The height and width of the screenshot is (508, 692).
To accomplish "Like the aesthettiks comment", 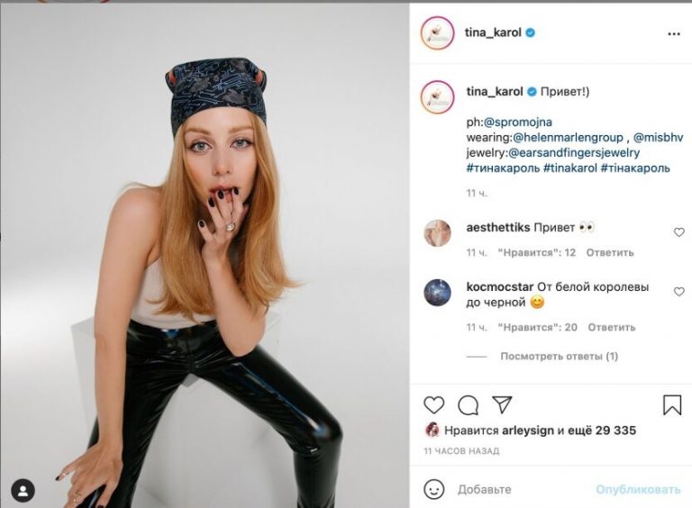I will coord(679,232).
